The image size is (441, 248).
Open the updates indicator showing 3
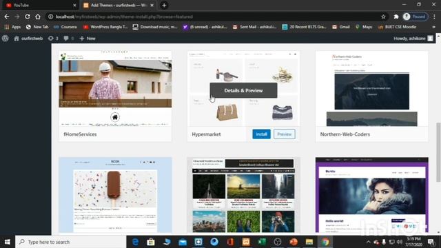point(53,39)
